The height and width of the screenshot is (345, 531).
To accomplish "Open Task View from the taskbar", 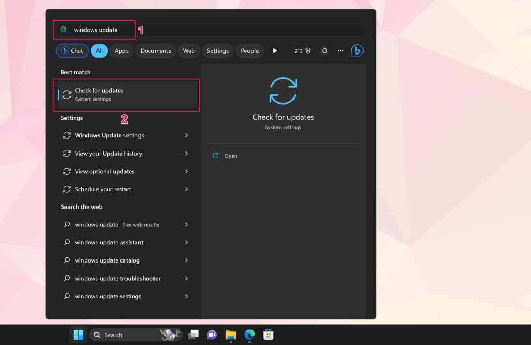I will (193, 335).
